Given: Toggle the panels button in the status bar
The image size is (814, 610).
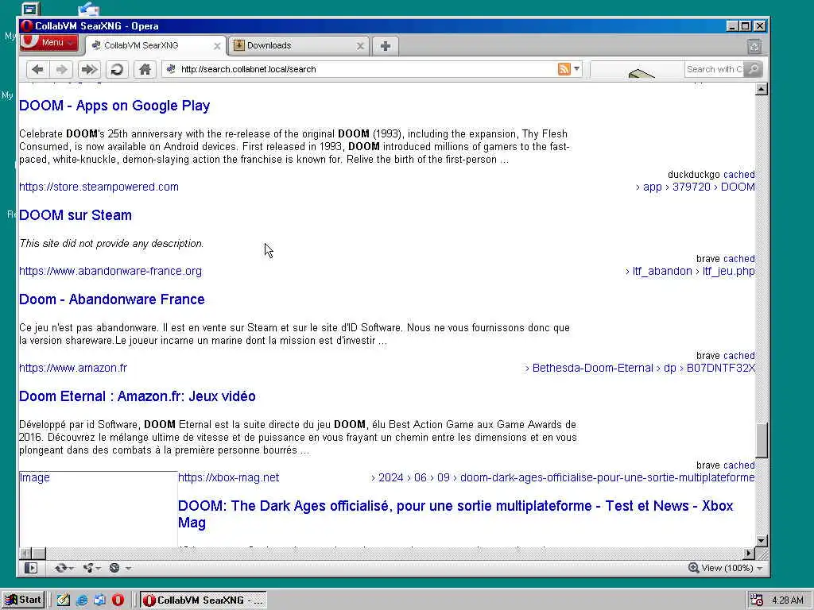Looking at the screenshot, I should (x=31, y=568).
